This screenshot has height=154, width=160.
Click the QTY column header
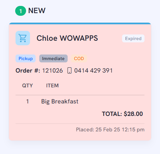click(27, 85)
